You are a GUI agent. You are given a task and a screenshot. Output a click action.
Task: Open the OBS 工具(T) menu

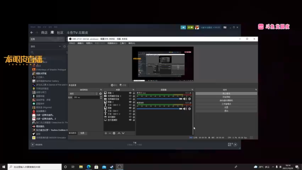point(123,43)
